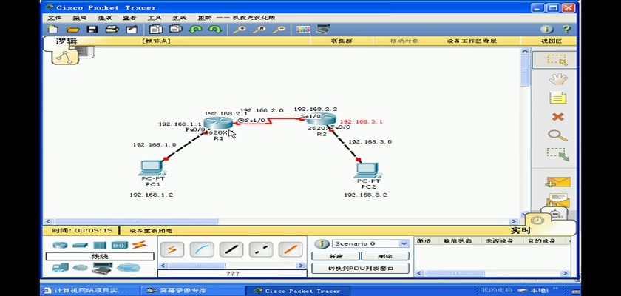Image resolution: width=621 pixels, height=296 pixels.
Task: Select the automatic connection lightning icon
Action: tap(172, 249)
